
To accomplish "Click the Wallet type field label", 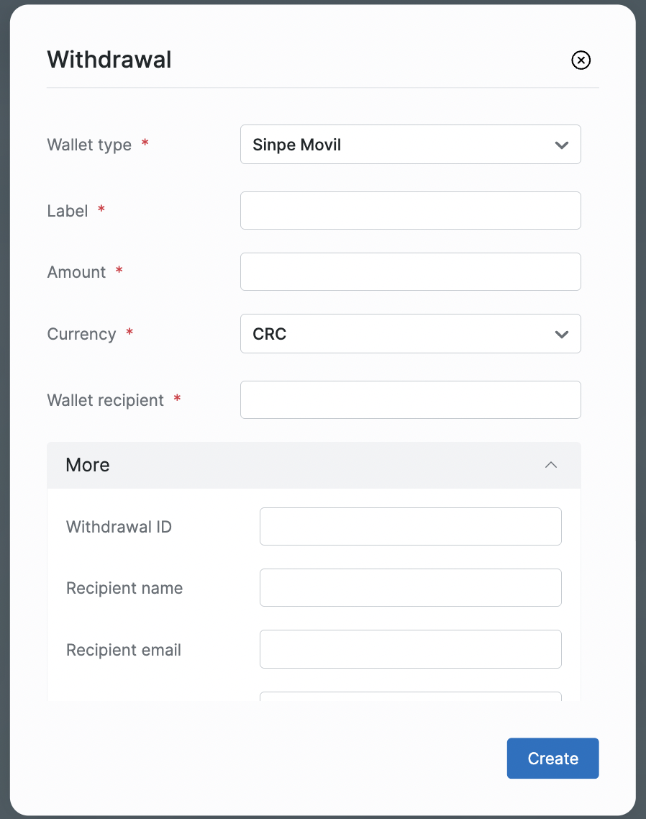I will 89,145.
